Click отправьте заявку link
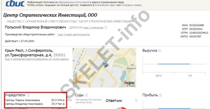This screenshot has width=210, height=109. point(132,5)
